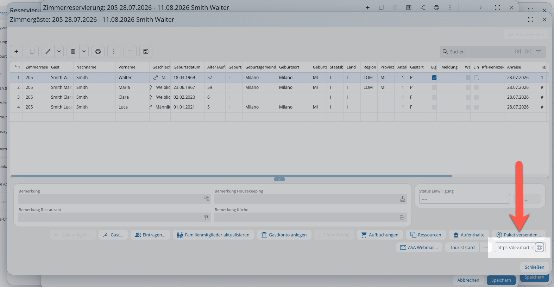Check the Eig checkbox in Luca's row
This screenshot has width=554, height=287.
click(434, 107)
